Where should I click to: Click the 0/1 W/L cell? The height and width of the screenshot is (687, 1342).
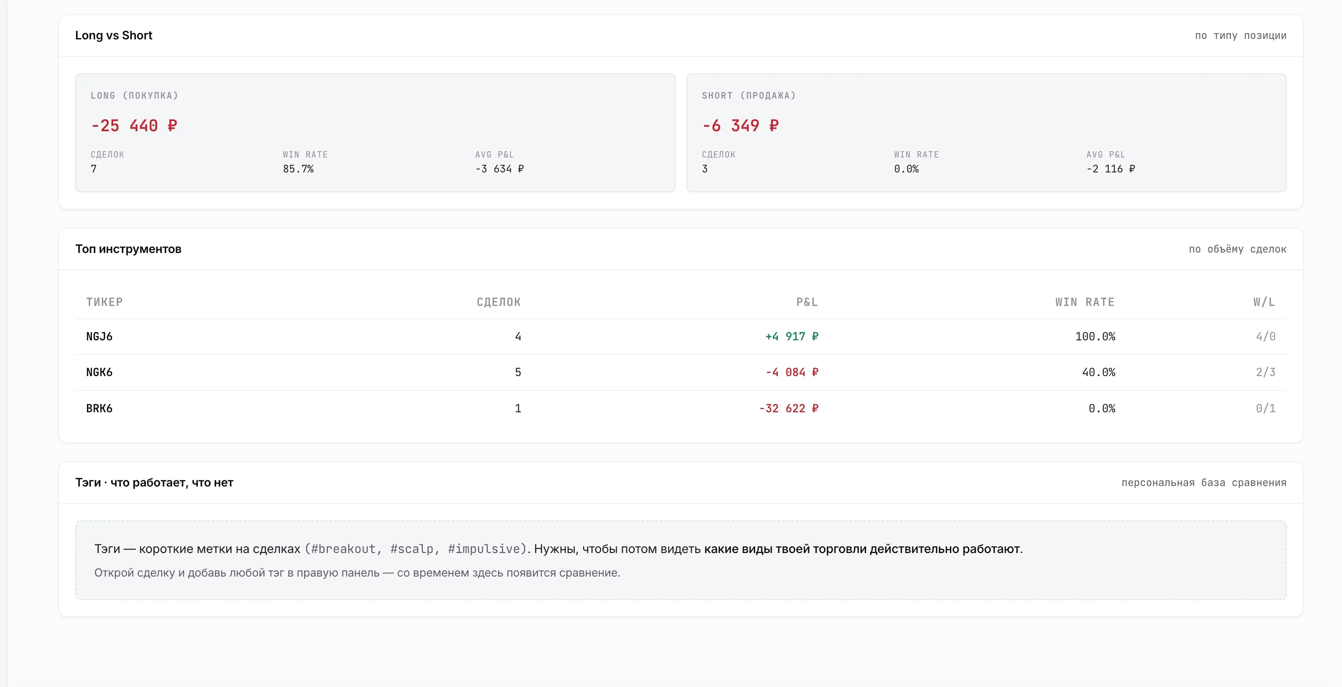click(x=1265, y=408)
